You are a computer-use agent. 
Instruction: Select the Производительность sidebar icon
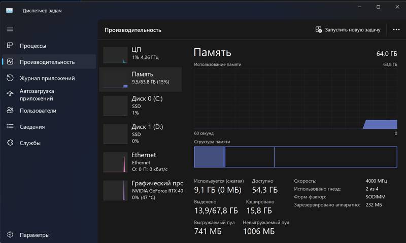tap(10, 62)
